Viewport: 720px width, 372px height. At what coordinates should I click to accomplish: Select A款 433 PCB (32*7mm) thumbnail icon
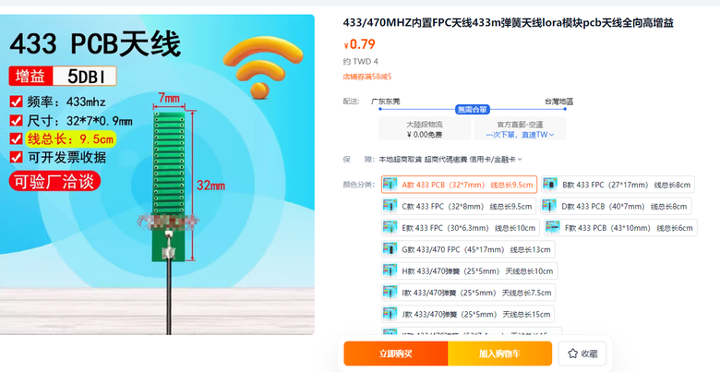click(x=390, y=185)
